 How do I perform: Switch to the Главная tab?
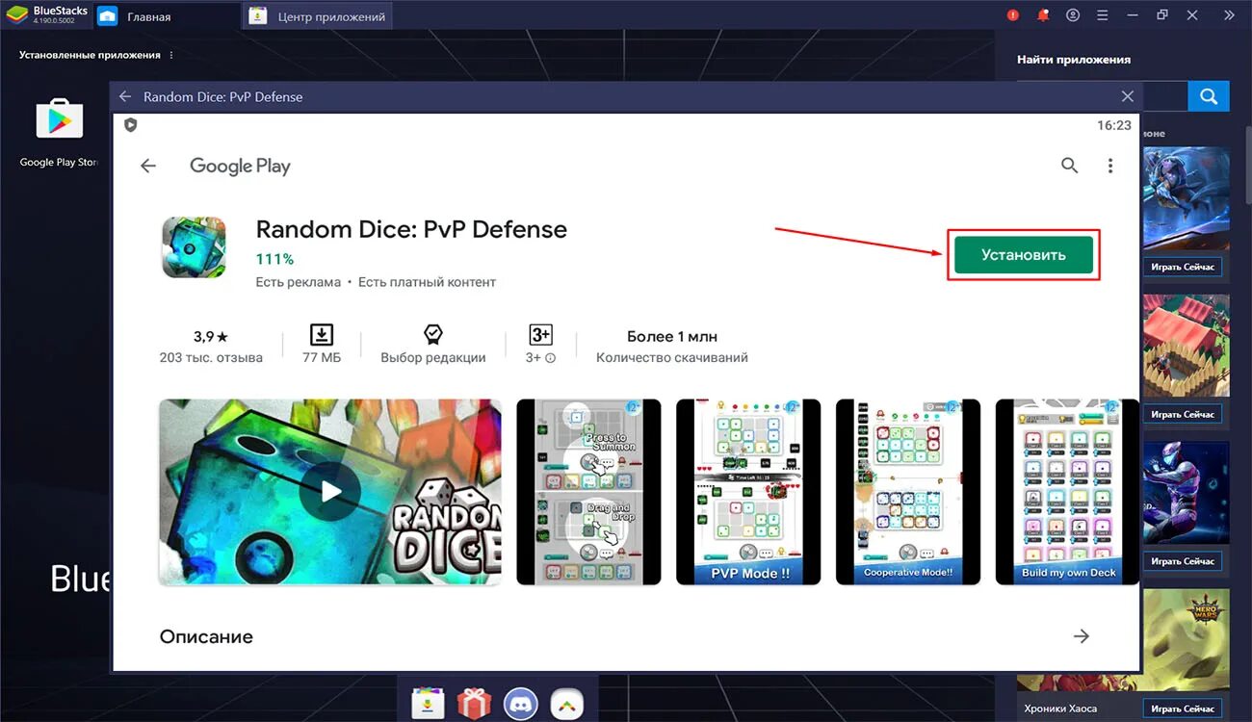pos(168,16)
